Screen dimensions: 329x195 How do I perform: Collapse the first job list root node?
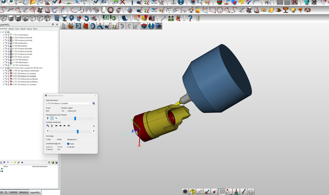coord(1,32)
